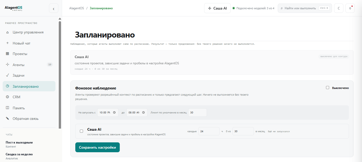Open time picker clock in end time field
Image resolution: width=362 pixels, height=162 pixels.
(x=143, y=113)
